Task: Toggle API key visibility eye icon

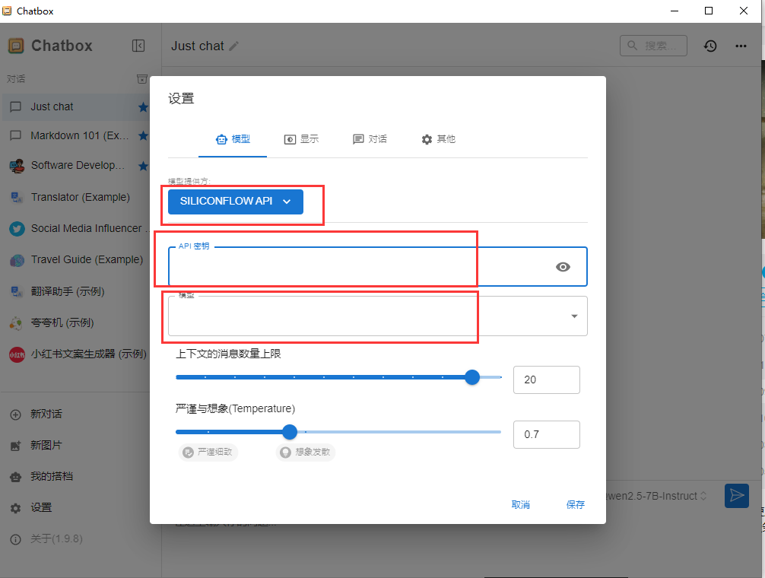Action: tap(563, 267)
